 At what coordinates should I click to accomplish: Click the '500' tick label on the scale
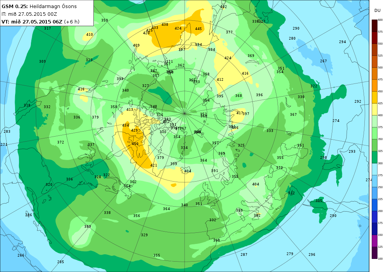click(x=380, y=67)
